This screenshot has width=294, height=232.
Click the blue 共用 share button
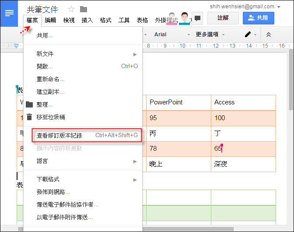(259, 18)
